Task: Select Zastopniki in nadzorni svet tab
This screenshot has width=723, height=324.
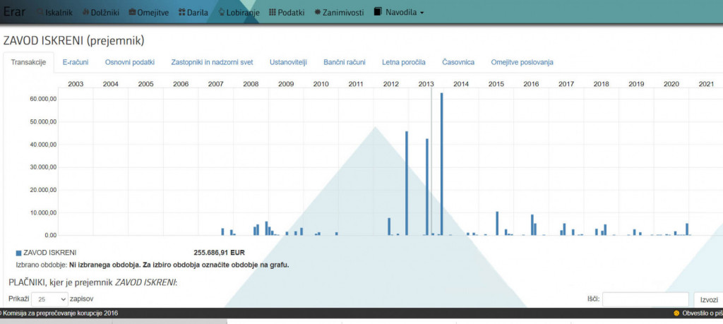Action: click(212, 63)
